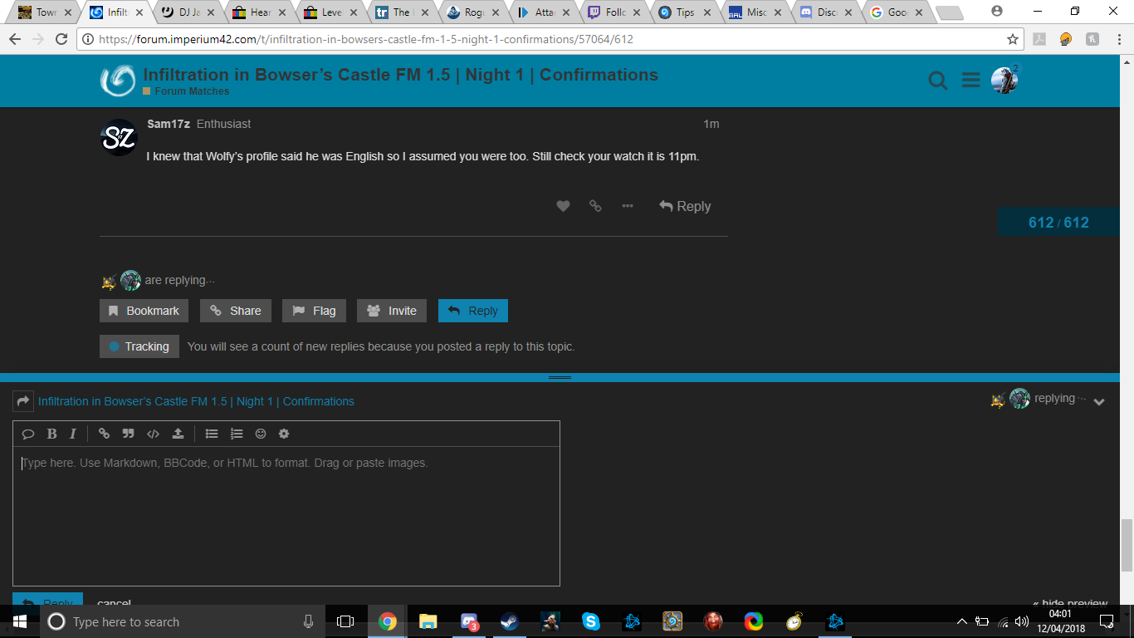This screenshot has width=1134, height=638.
Task: Insert numbered list in composer
Action: [x=237, y=434]
